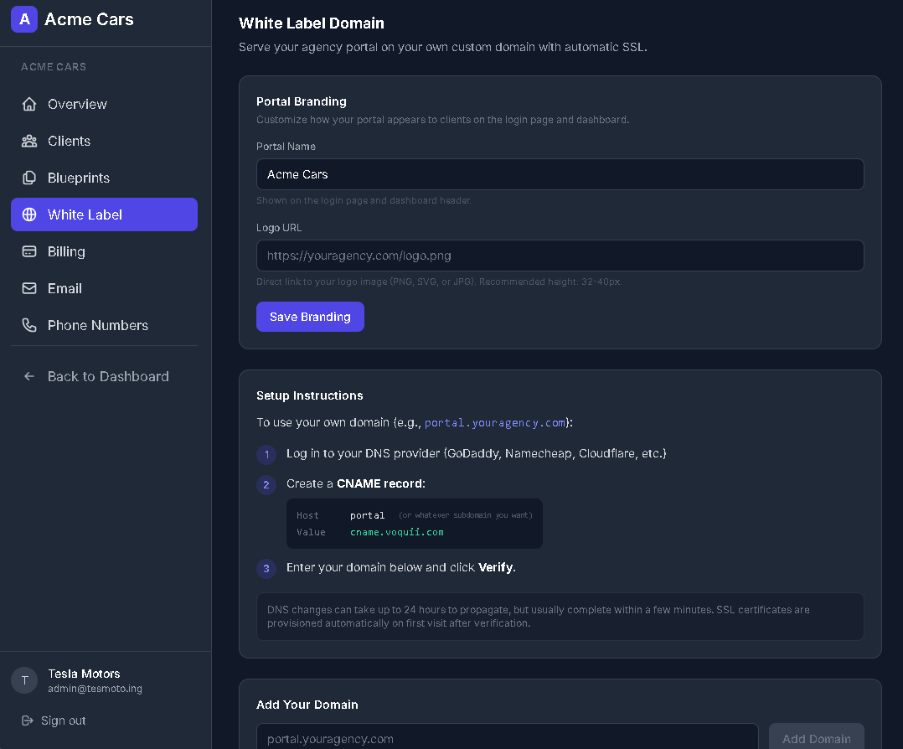The image size is (903, 749).
Task: Click the Email envelope icon
Action: click(x=29, y=288)
